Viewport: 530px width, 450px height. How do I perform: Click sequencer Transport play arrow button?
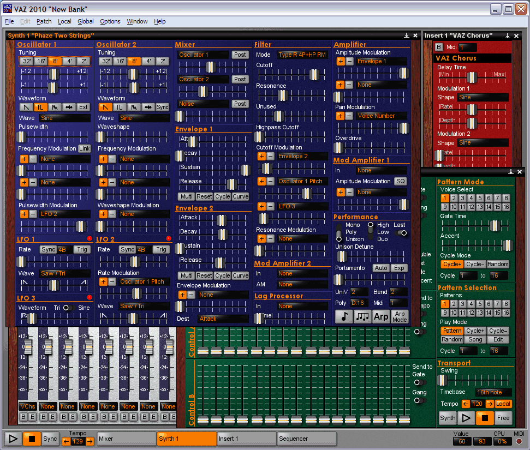[x=466, y=418]
